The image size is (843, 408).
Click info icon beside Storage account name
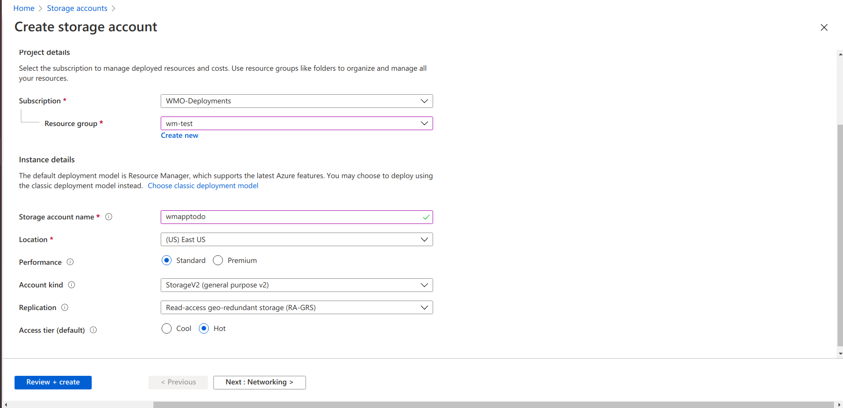pyautogui.click(x=109, y=217)
